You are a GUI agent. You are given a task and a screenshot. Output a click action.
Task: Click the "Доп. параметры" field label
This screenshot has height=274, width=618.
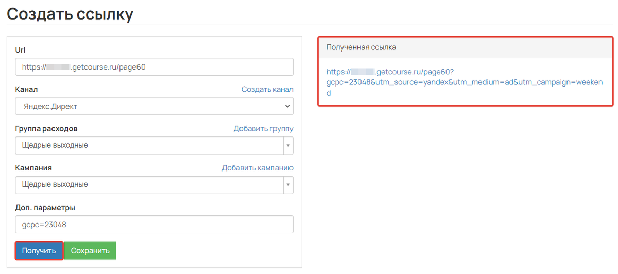(x=45, y=208)
